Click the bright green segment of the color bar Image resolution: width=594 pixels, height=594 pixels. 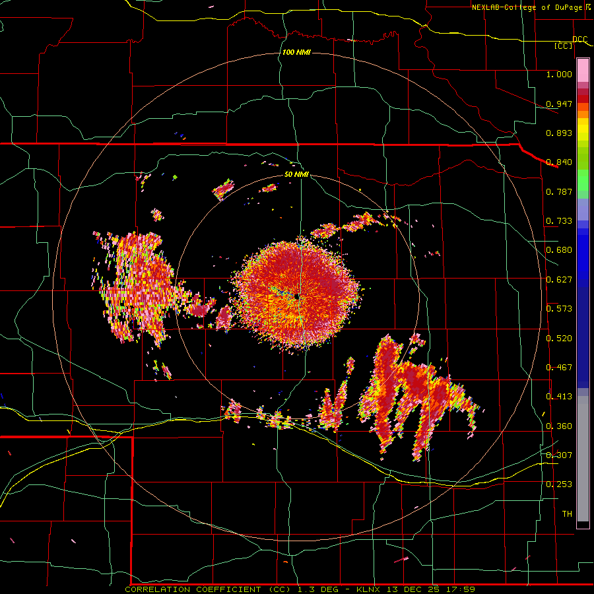583,180
